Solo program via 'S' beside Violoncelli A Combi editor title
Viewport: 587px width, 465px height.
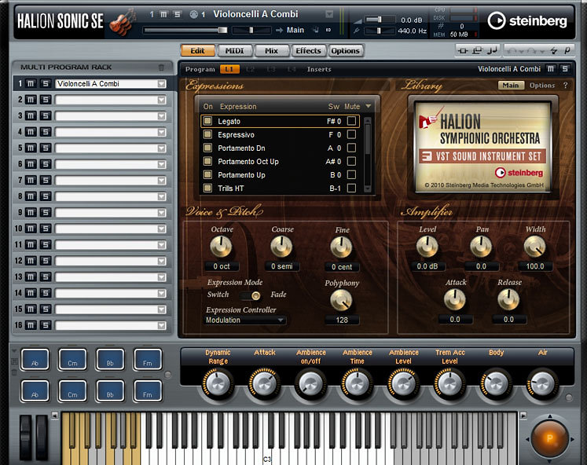point(564,69)
